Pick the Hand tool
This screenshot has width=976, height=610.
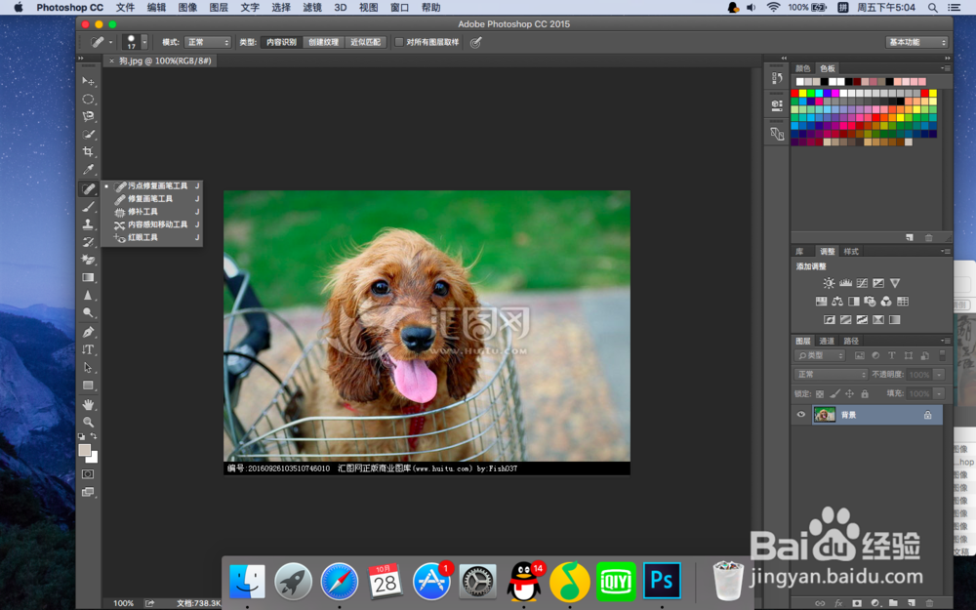[88, 404]
